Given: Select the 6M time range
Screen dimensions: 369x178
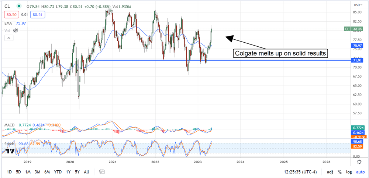Looking at the screenshot, I should 47,172.
